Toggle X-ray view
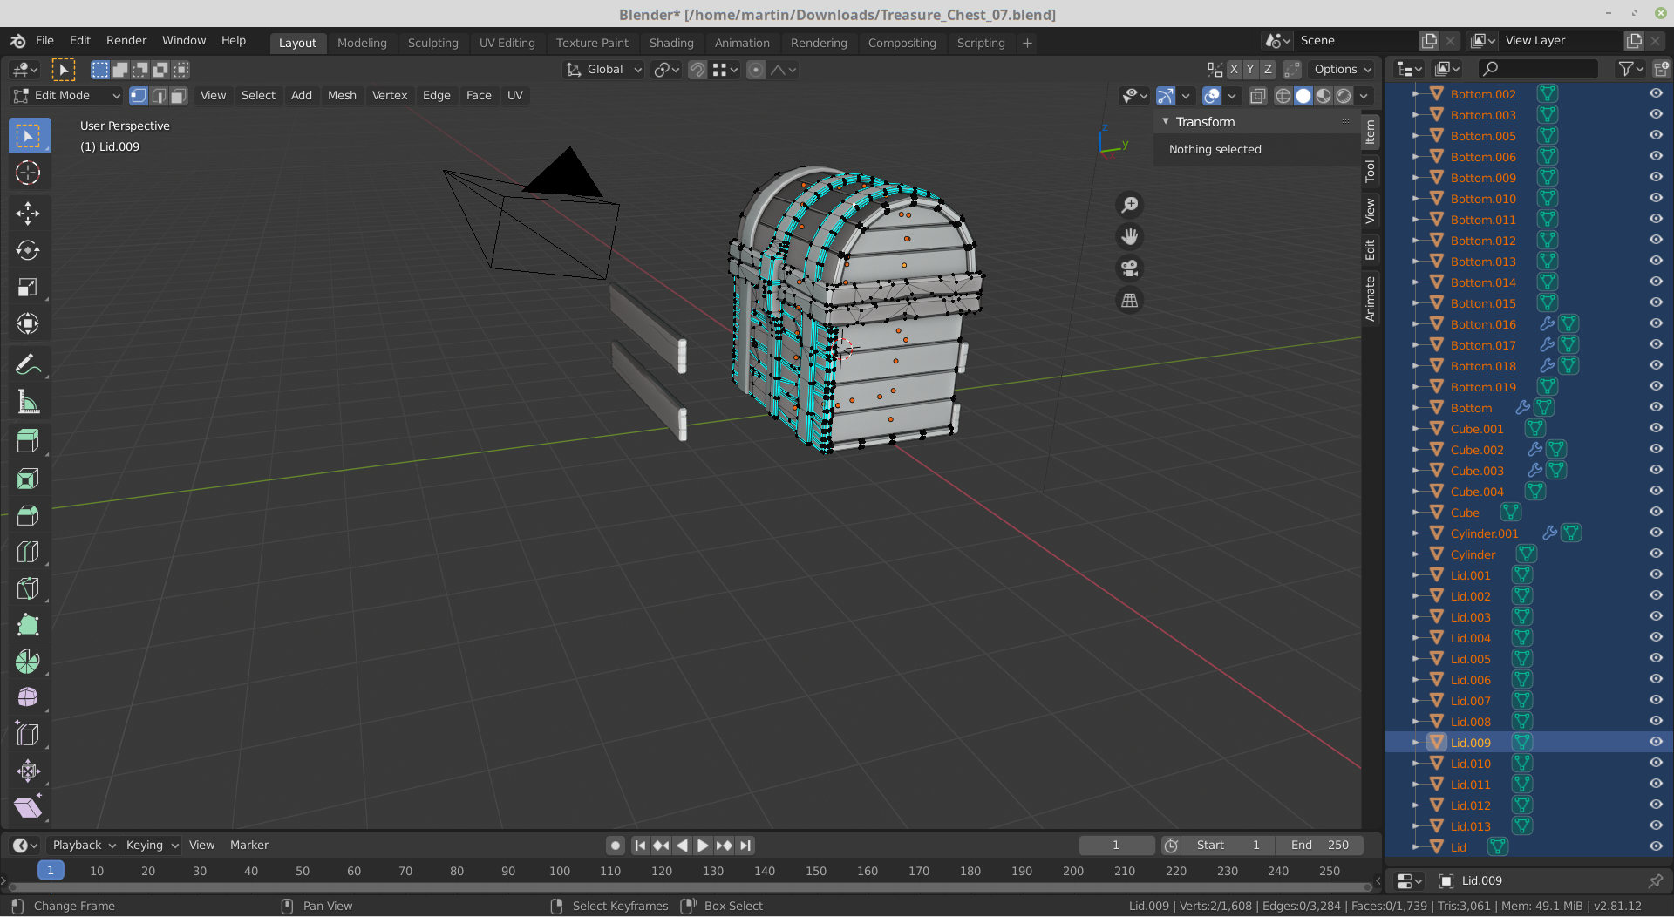The width and height of the screenshot is (1674, 917). [x=1257, y=96]
